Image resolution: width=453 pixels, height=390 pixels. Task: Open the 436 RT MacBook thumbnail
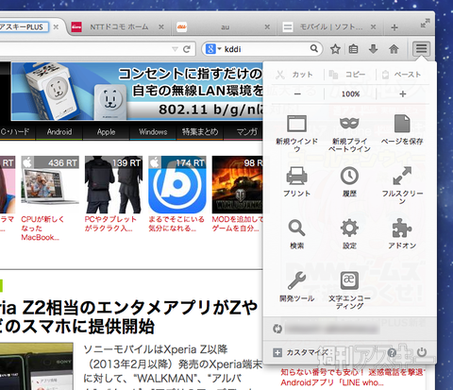pyautogui.click(x=50, y=184)
